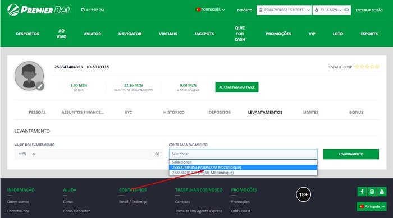Open the Odds Boost footer link
The image size is (393, 218).
pos(241,211)
